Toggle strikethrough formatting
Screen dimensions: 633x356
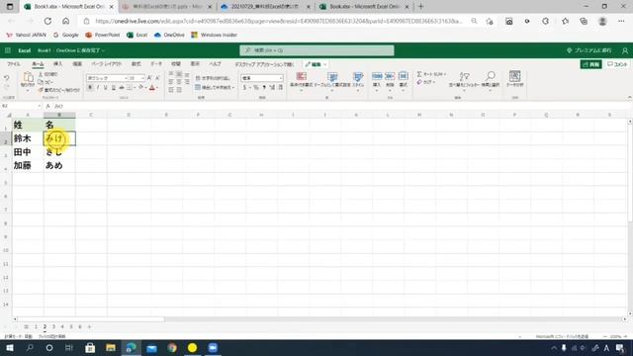click(122, 88)
